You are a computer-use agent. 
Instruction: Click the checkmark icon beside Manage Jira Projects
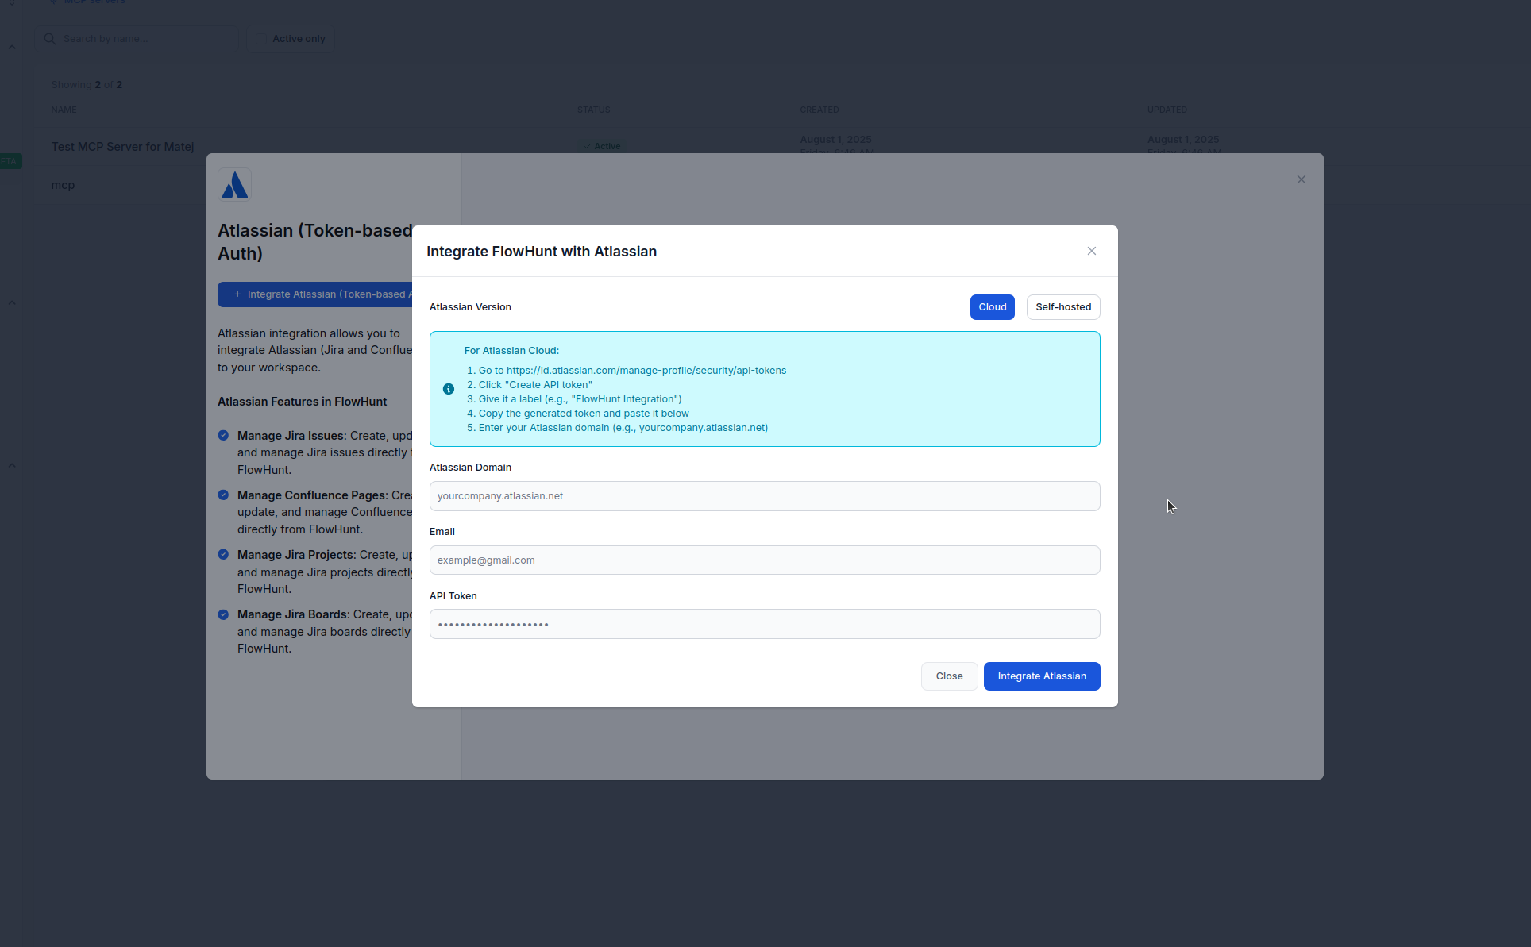223,554
